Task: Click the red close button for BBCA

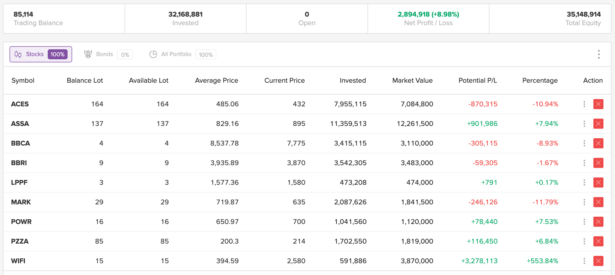Action: point(598,143)
